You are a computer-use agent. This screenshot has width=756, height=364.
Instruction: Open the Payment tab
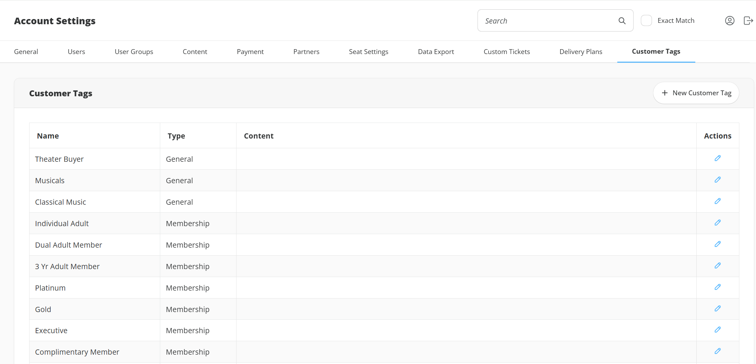250,52
